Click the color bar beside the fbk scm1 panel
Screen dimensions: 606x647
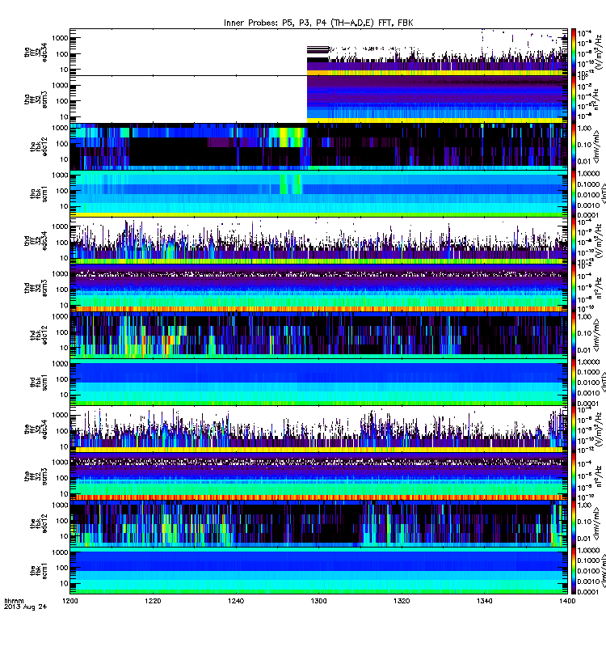[574, 570]
